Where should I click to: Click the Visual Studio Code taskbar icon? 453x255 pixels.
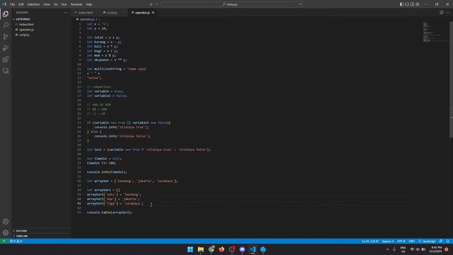click(253, 249)
